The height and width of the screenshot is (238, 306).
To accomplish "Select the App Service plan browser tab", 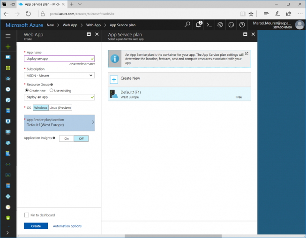I will (42, 4).
